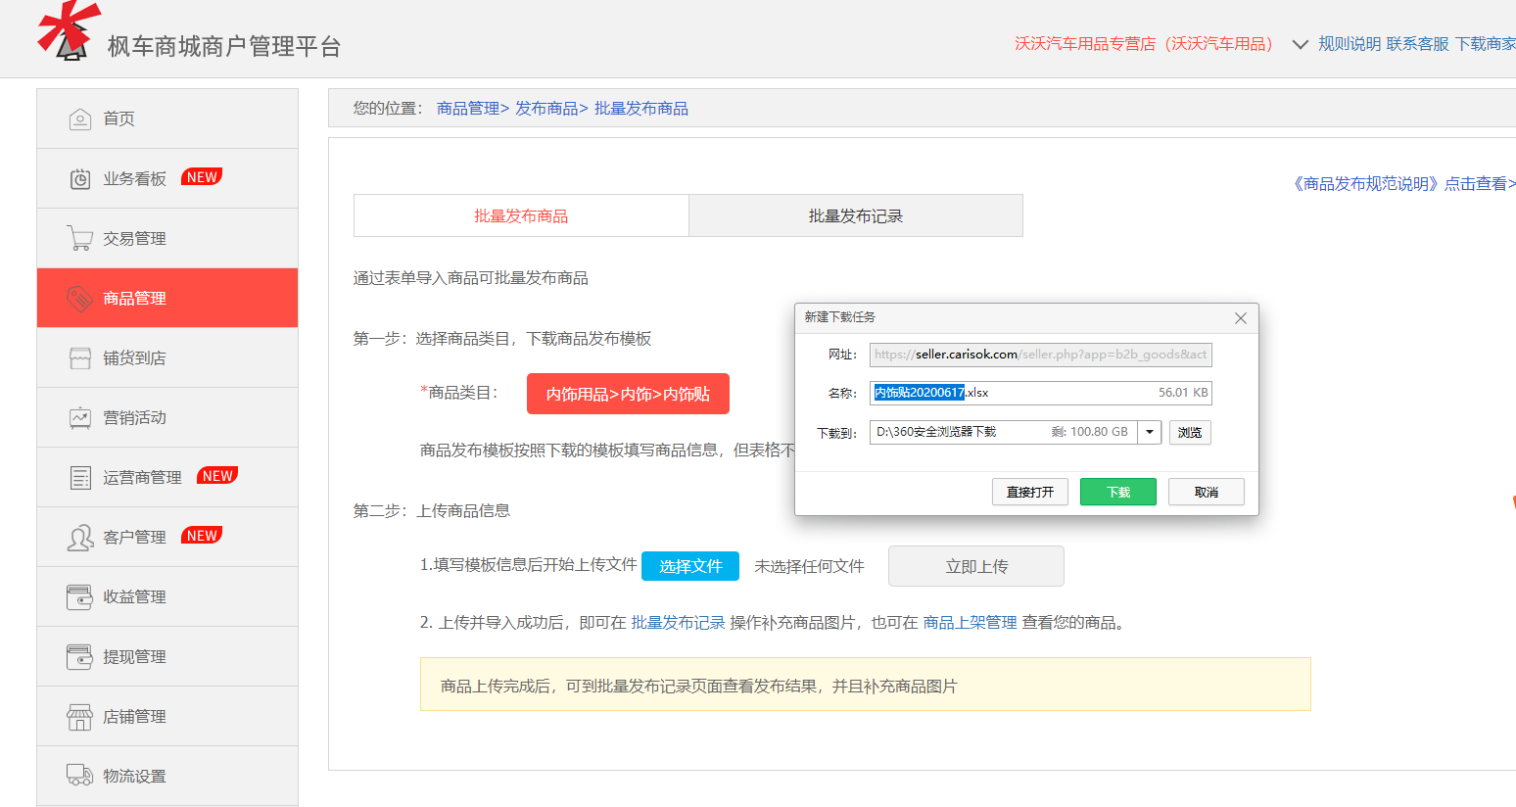Click the 选择文件 upload button
1516x807 pixels.
[690, 566]
